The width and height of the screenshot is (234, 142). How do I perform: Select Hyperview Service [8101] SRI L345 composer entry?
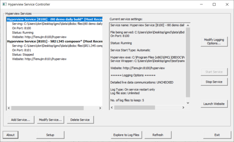[55, 41]
